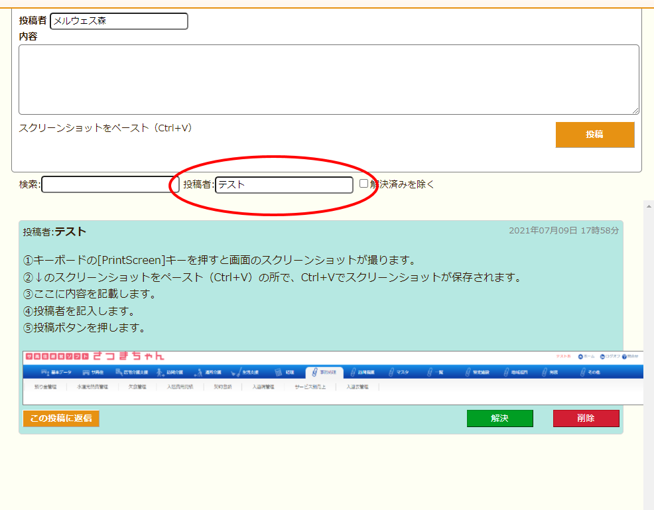Click the 基本データ icon in the embedded screenshot
The image size is (654, 510).
coord(46,373)
